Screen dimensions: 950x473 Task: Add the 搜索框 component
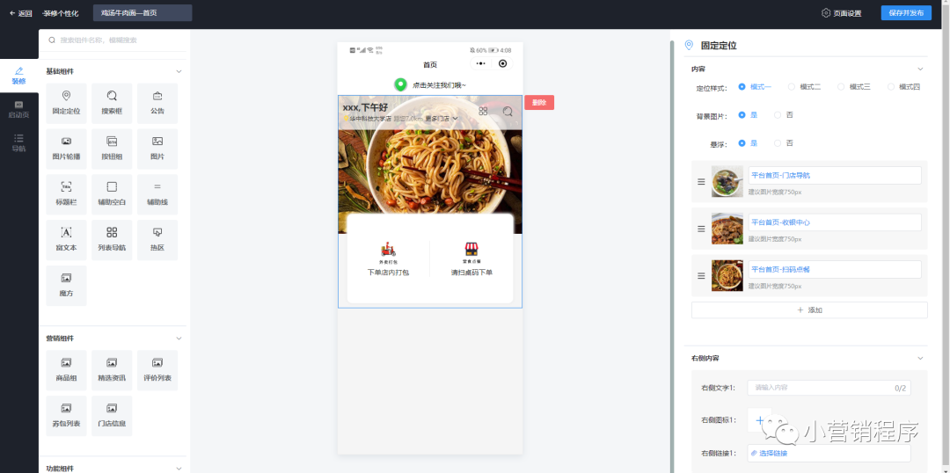112,104
